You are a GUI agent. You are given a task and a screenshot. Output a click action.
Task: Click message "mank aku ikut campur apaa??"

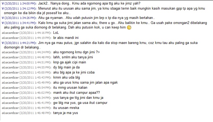(76, 93)
